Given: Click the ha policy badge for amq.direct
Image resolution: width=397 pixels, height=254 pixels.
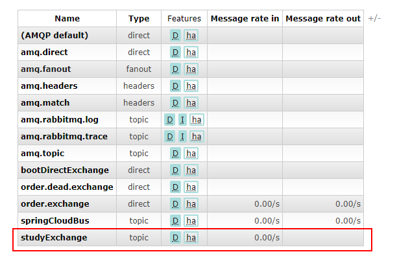Looking at the screenshot, I should [x=191, y=52].
